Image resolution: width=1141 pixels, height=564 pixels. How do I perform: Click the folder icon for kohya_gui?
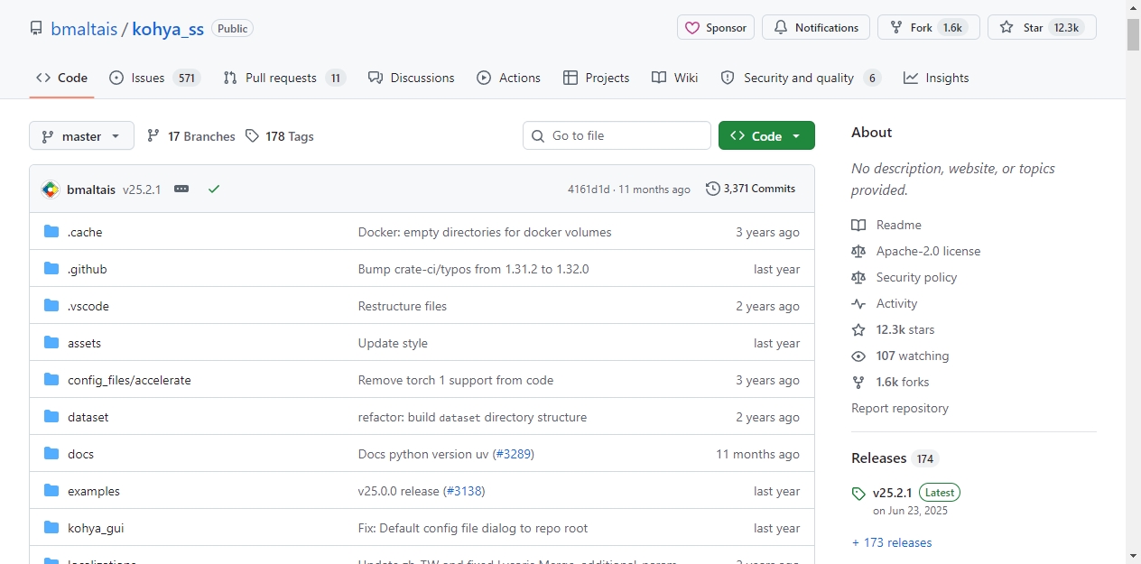pos(51,528)
